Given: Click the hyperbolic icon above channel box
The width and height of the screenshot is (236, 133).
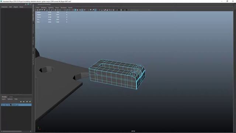Looking at the screenshot, I should click(x=31, y=4).
